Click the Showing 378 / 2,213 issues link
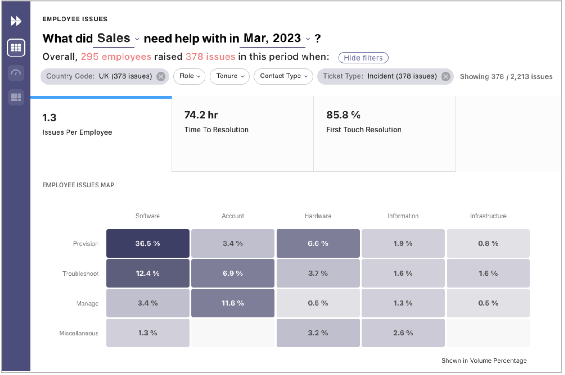Viewport: 565px width, 375px height. tap(506, 76)
